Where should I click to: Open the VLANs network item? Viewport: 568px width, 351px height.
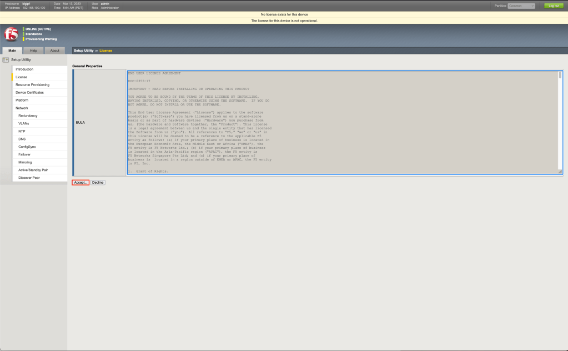click(x=24, y=123)
